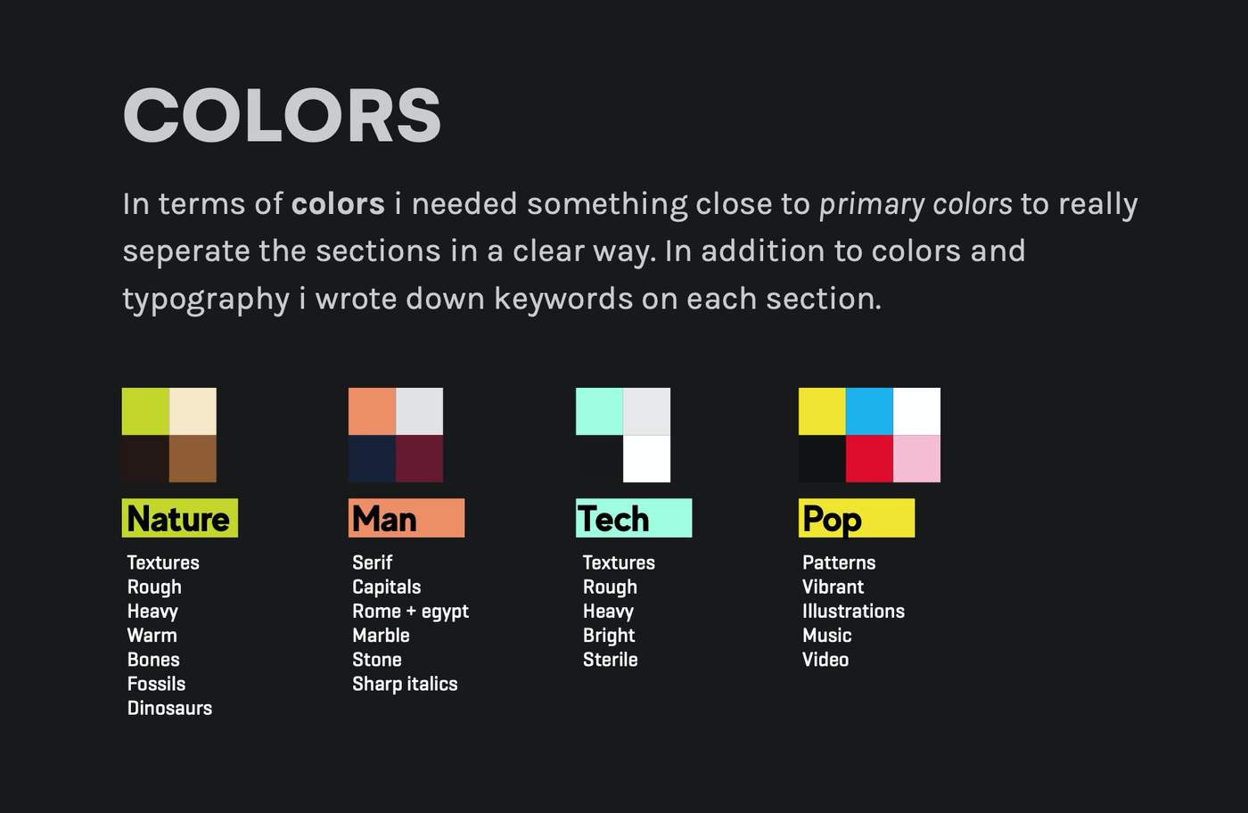This screenshot has height=813, width=1248.
Task: Click the mint green Tech palette swatch
Action: [x=599, y=411]
